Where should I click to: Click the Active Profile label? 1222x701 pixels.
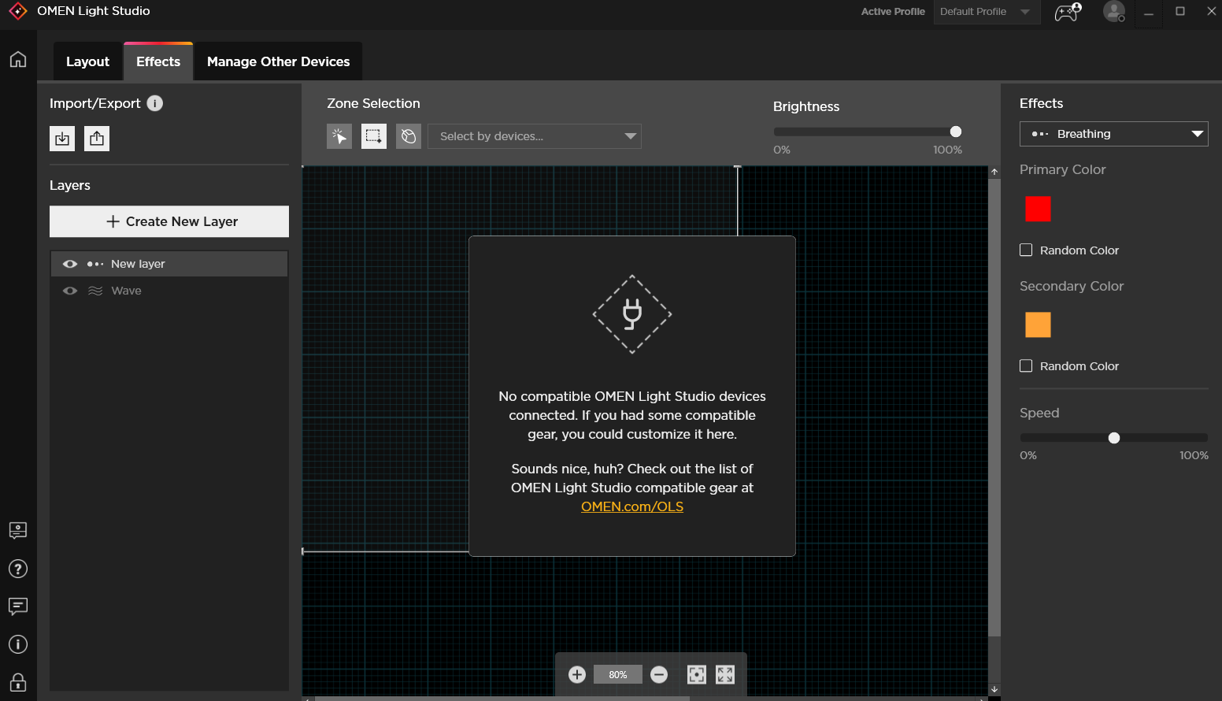pos(893,12)
